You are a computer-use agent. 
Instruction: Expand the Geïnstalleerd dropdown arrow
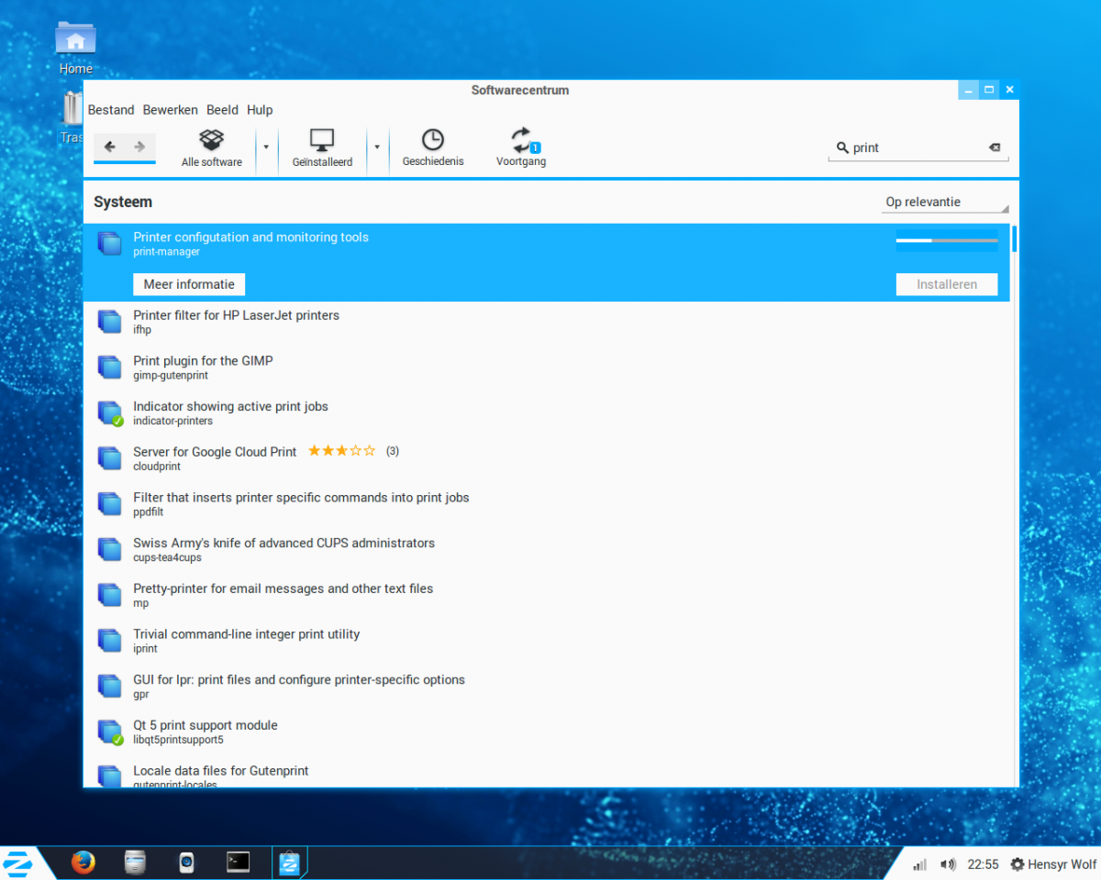coord(377,147)
